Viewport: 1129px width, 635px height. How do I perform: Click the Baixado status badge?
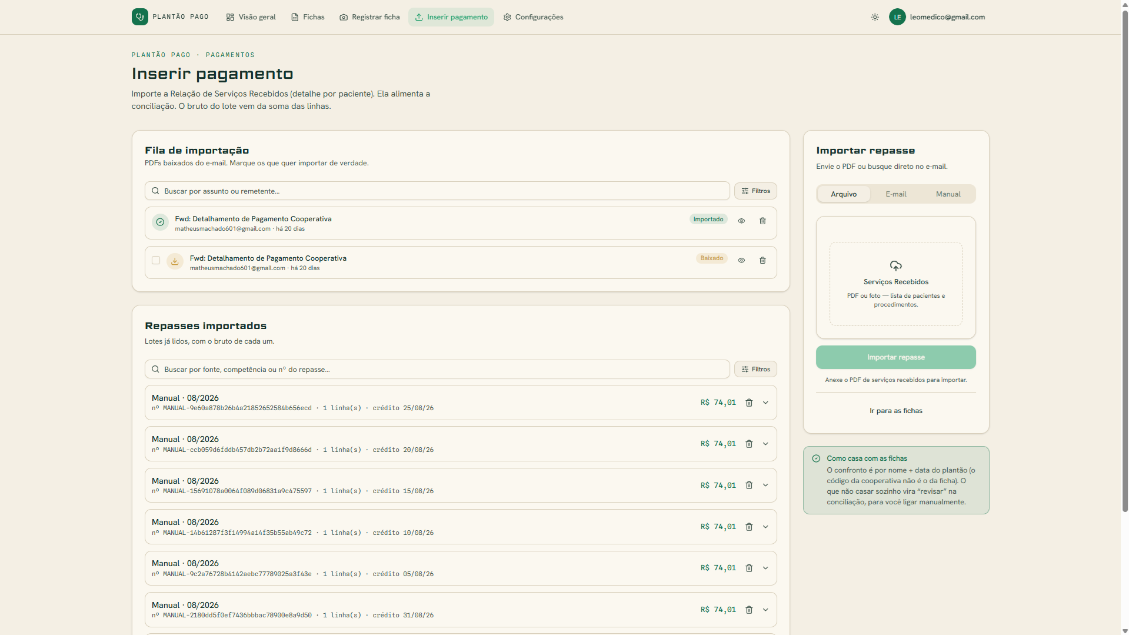(712, 258)
